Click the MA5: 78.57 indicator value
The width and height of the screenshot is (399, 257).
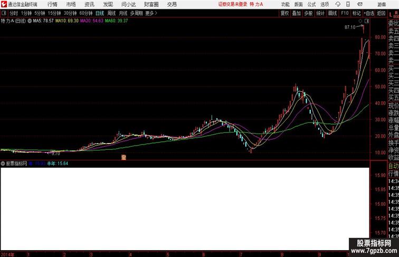[43, 21]
